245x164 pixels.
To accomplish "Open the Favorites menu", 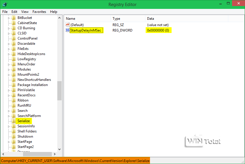I will click(39, 12).
